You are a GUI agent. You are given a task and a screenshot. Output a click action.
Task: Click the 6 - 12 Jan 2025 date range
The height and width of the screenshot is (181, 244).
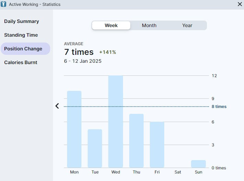click(82, 61)
